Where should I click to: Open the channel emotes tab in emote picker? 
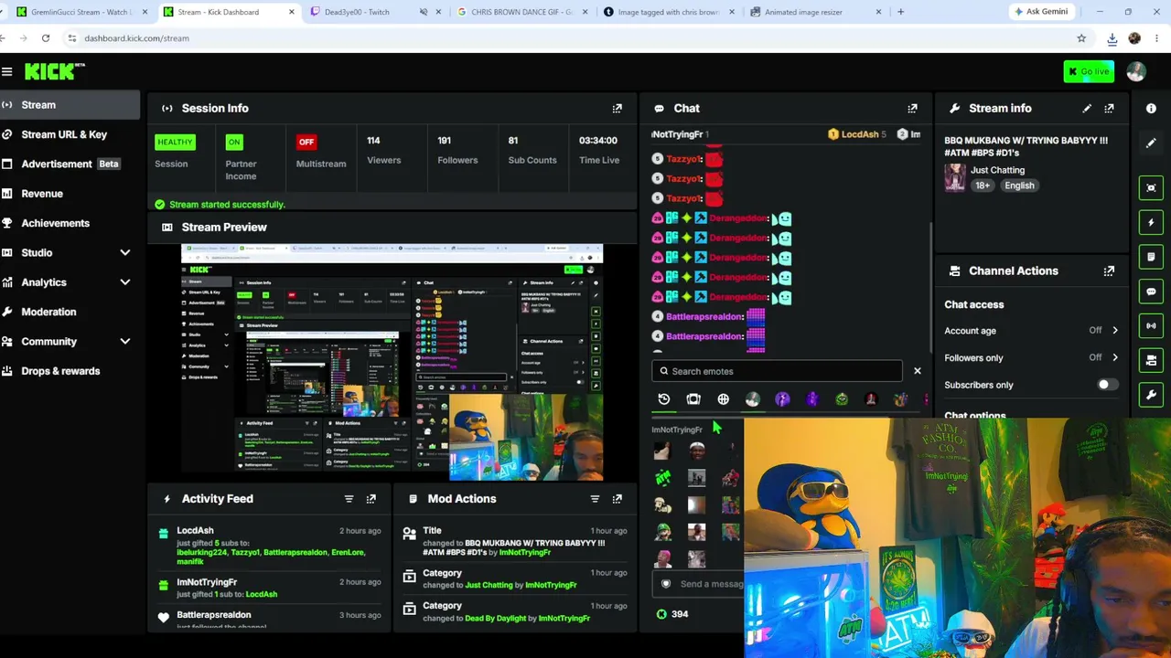click(x=693, y=399)
